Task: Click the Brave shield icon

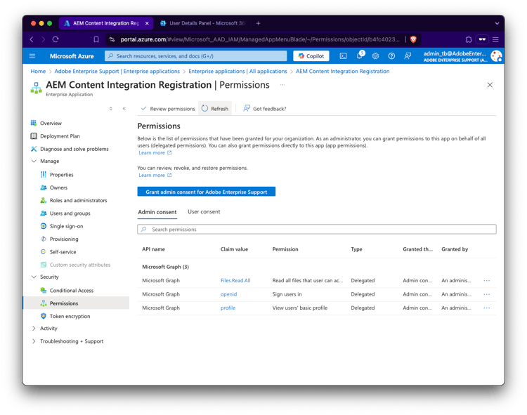Action: coord(413,39)
